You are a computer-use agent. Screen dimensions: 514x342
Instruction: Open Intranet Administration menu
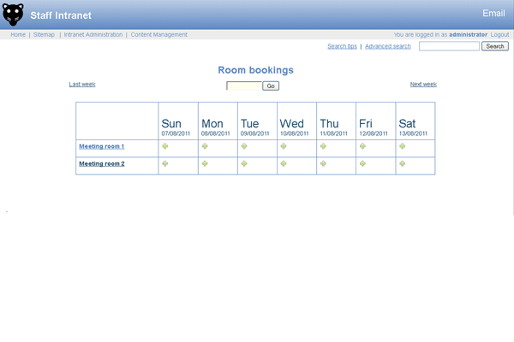click(93, 35)
